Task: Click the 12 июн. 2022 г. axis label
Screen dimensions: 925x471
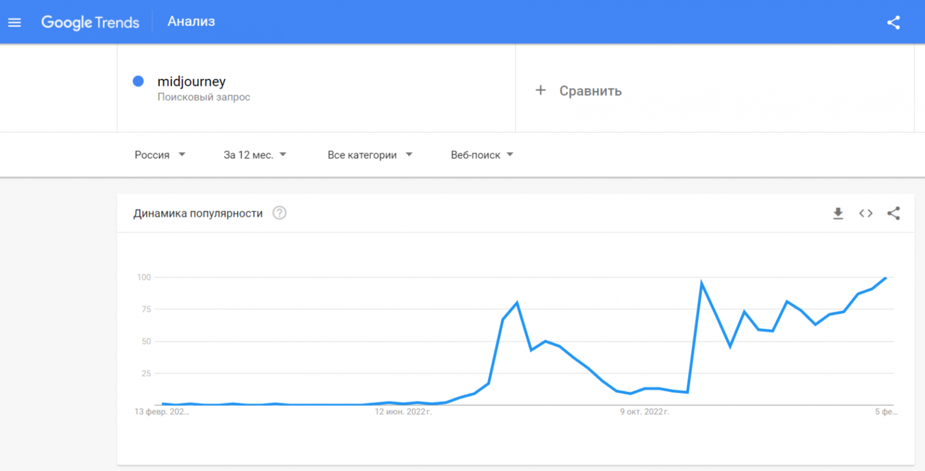Action: point(403,412)
